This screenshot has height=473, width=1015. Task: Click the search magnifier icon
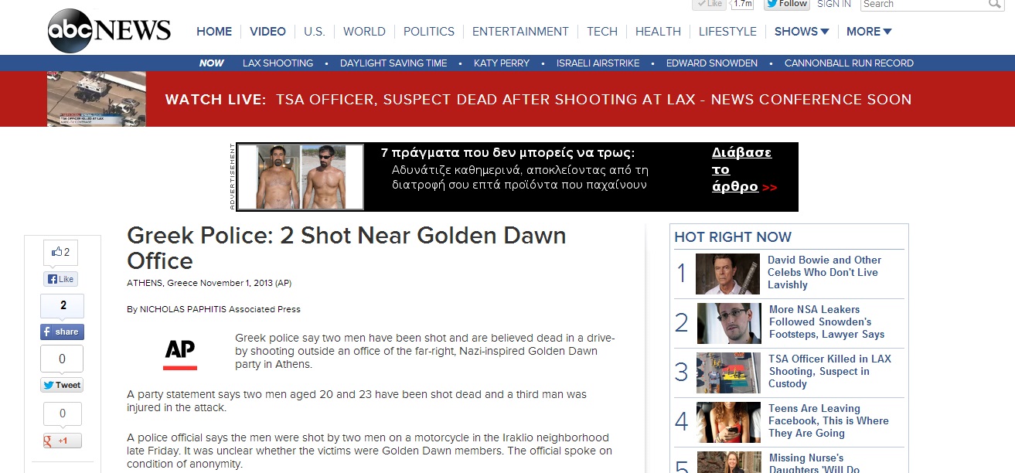[995, 5]
